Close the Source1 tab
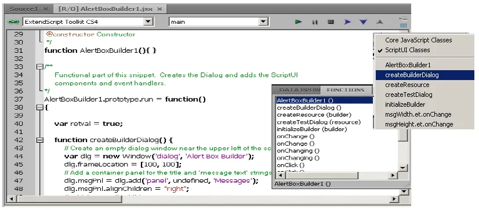Viewport: 479px width, 210px height. 46,9
